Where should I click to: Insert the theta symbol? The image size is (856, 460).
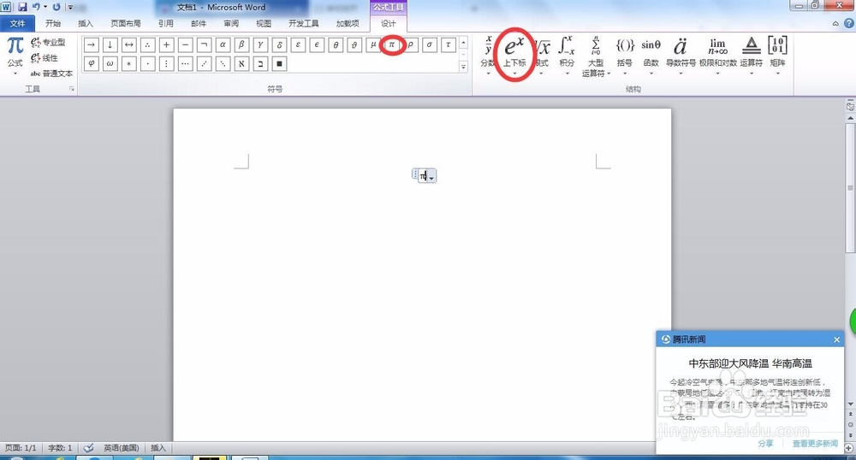pyautogui.click(x=336, y=45)
